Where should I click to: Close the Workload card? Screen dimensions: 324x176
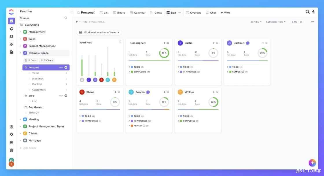(120, 42)
